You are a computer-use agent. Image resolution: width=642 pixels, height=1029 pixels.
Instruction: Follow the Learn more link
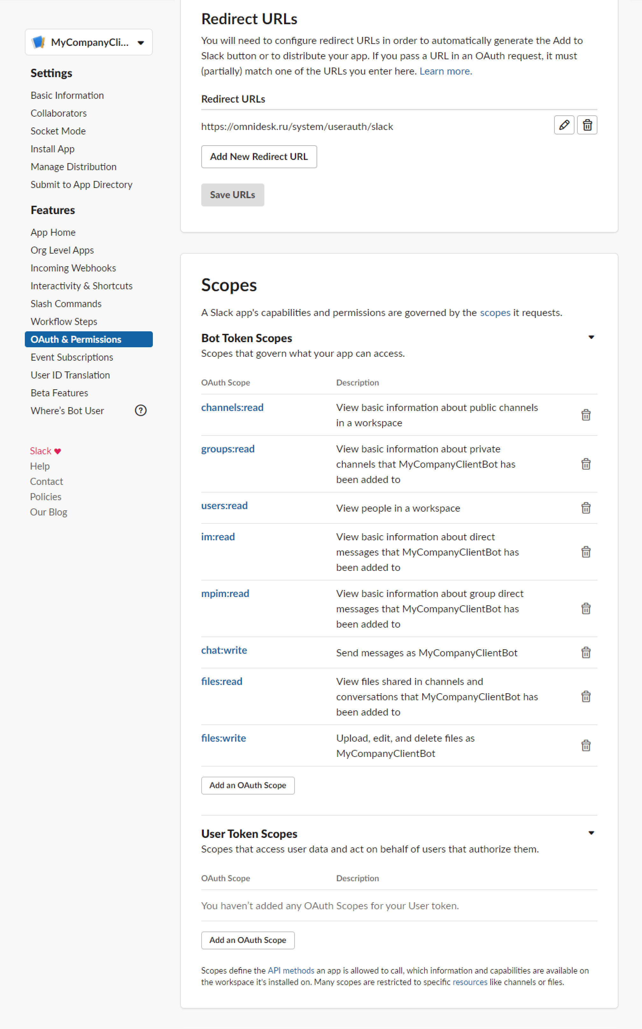click(446, 71)
